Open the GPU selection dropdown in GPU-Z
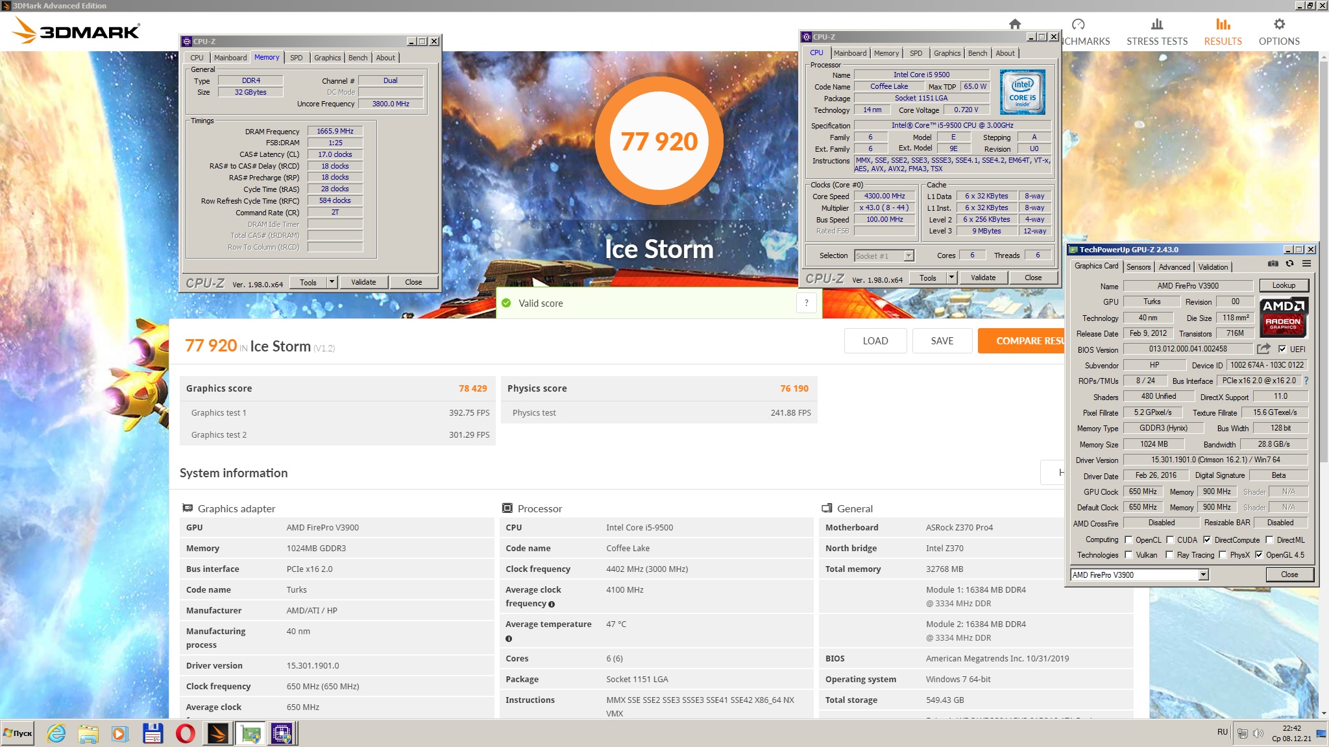This screenshot has width=1329, height=747. click(1204, 575)
